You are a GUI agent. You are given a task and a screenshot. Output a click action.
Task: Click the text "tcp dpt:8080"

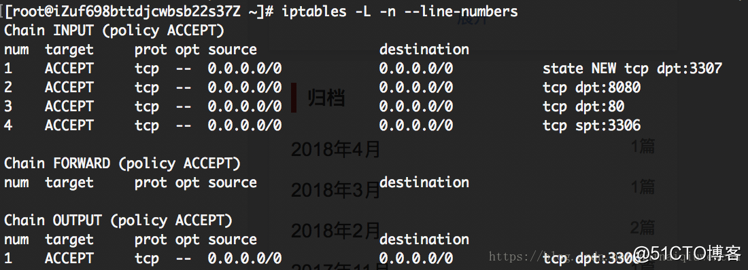(x=592, y=88)
